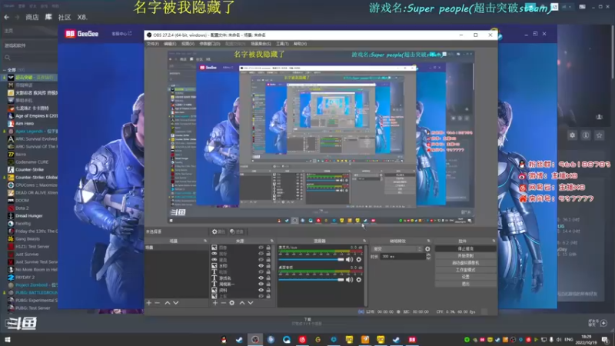The width and height of the screenshot is (615, 346).
Task: Click the Steam library search magnifier
Action: 8,58
